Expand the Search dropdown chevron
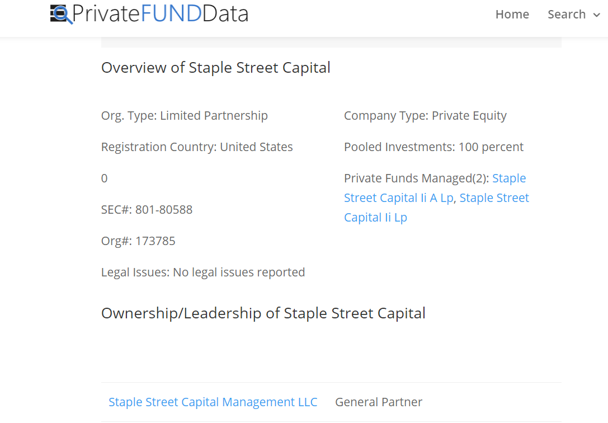Screen dimensions: 608x423 click(x=597, y=15)
